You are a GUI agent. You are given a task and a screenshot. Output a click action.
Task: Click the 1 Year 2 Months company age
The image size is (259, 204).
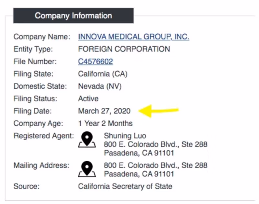click(105, 123)
